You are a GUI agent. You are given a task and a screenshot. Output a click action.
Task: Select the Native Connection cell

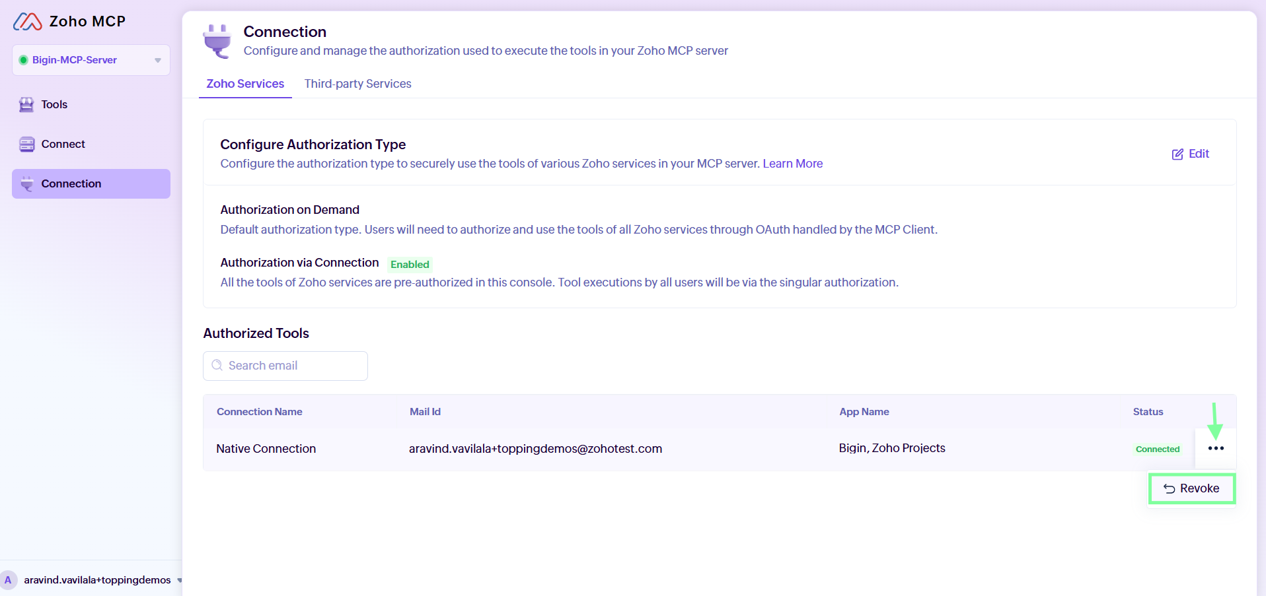coord(266,449)
